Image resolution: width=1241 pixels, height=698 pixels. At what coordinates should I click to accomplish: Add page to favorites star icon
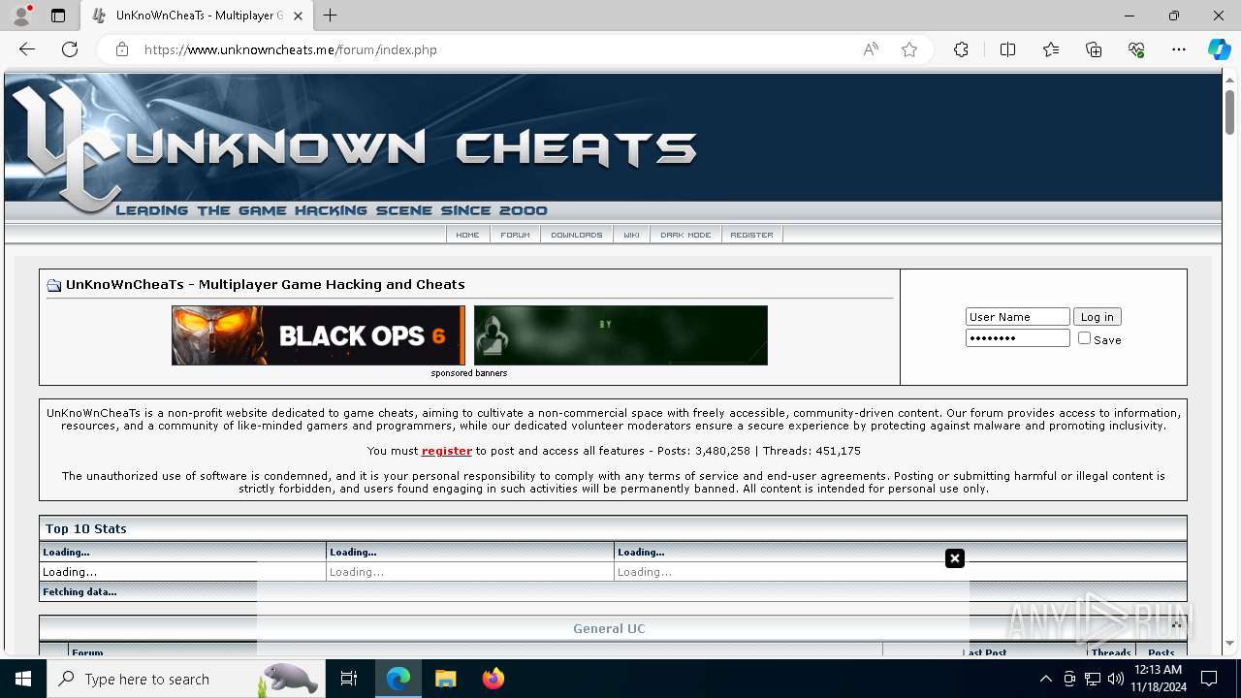[909, 49]
